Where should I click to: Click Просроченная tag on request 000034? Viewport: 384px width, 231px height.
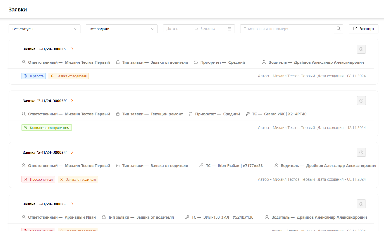(38, 179)
